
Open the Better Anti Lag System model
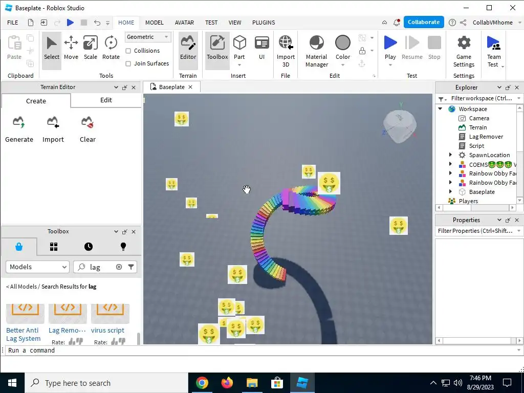click(24, 334)
